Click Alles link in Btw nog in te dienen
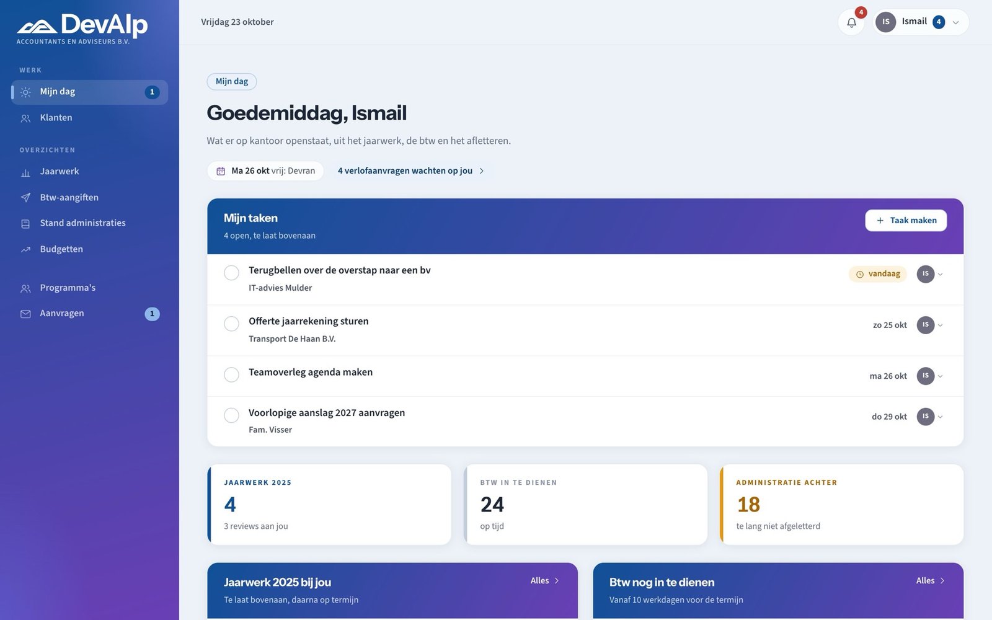 [931, 581]
